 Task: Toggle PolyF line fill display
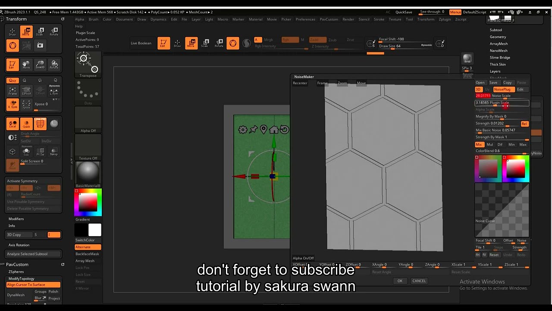pyautogui.click(x=40, y=124)
